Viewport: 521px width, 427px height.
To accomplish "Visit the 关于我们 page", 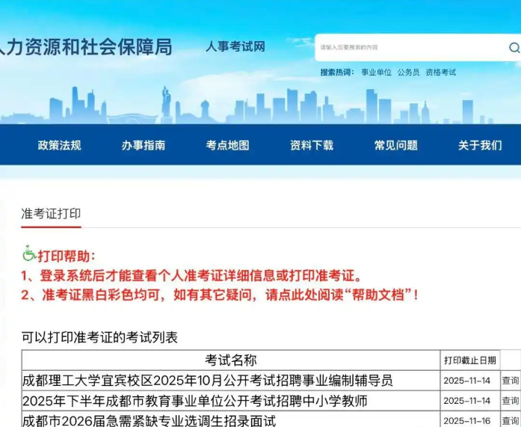I will pyautogui.click(x=480, y=145).
